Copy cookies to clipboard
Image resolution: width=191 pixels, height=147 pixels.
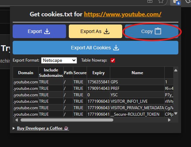pyautogui.click(x=152, y=31)
